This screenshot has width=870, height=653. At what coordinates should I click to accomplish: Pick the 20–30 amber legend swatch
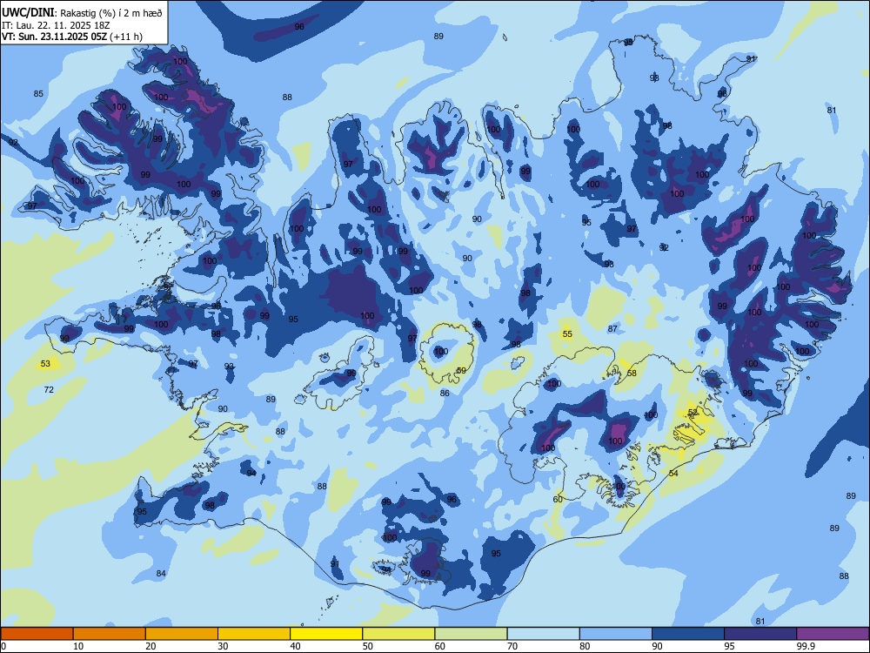(182, 634)
